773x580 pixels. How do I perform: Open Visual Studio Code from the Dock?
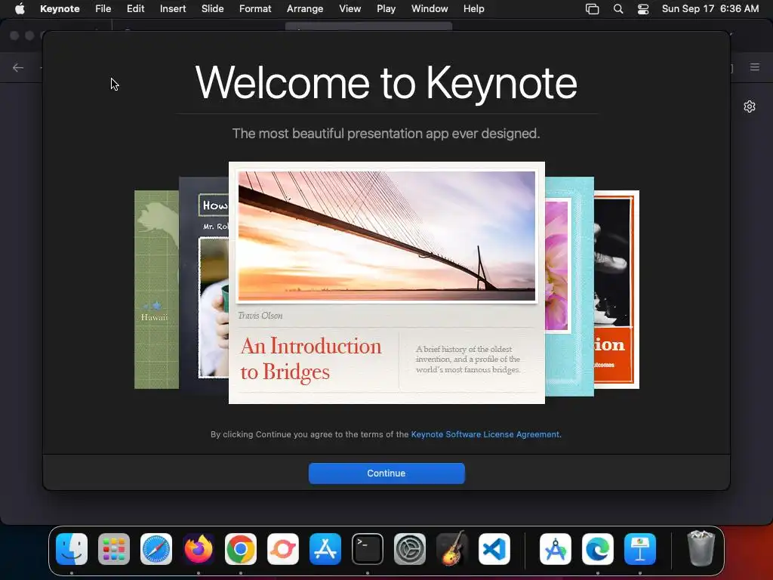[494, 549]
